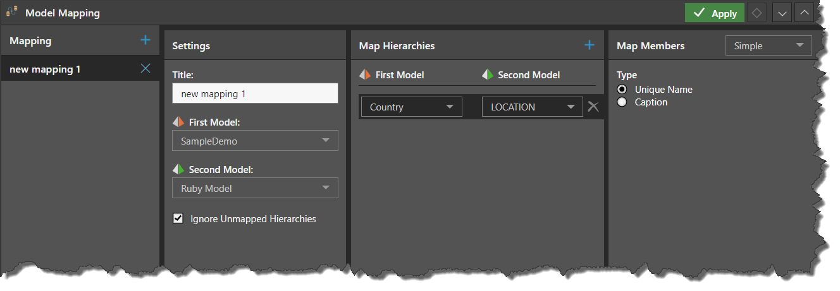Viewport: 840px width, 291px height.
Task: Open the Simple map members dropdown
Action: point(768,45)
